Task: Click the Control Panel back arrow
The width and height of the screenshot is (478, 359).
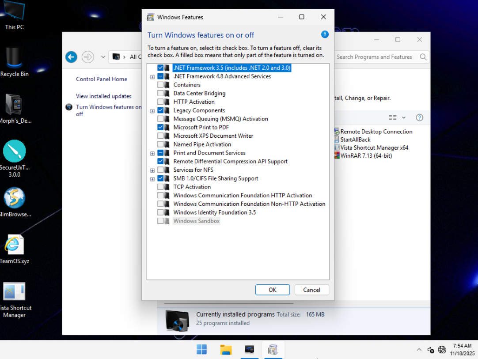Action: click(71, 57)
